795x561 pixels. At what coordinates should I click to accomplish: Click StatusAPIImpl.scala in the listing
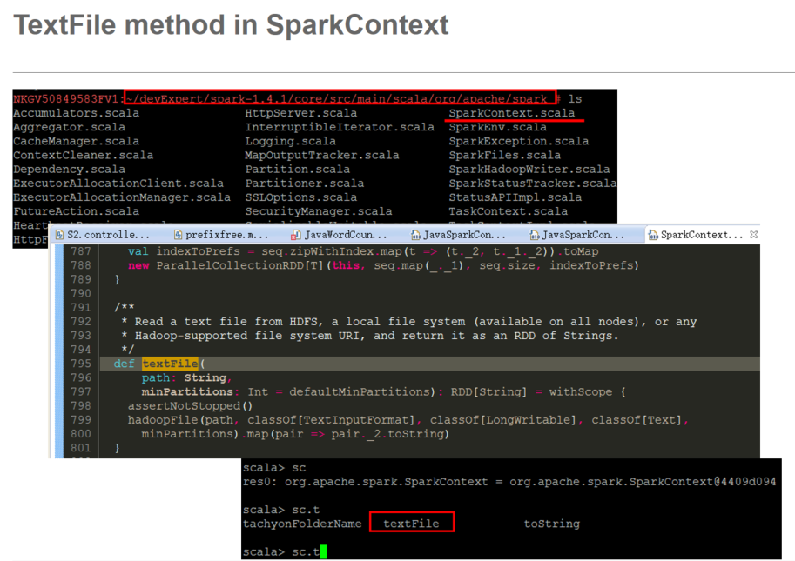point(515,197)
